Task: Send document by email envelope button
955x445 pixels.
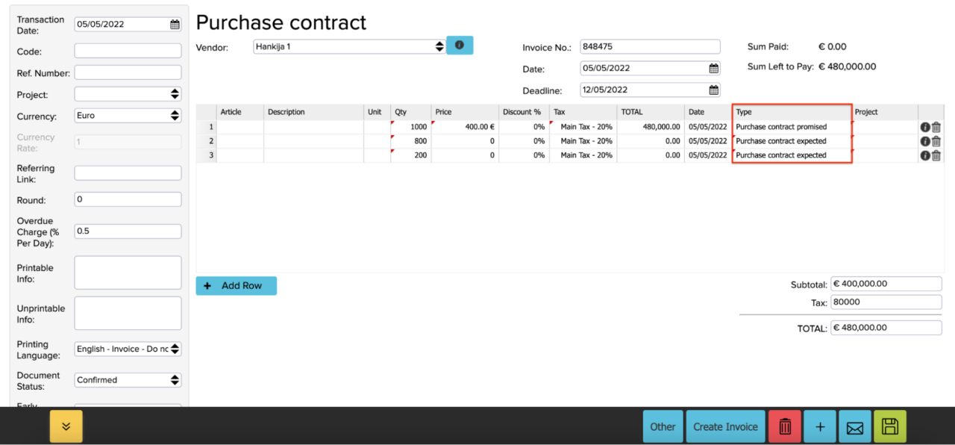Action: click(x=855, y=426)
